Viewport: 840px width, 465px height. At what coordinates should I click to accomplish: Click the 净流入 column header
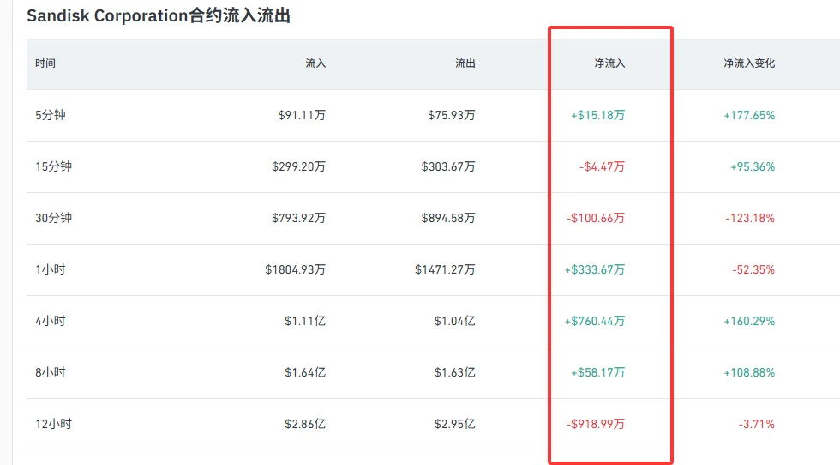click(609, 63)
